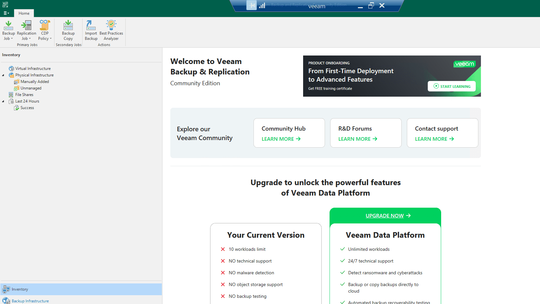Click the Import Backup ribbon icon
Viewport: 540px width, 304px height.
[x=91, y=25]
